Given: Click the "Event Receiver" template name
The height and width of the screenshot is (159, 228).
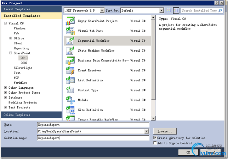Looking at the screenshot, I should coord(90,70).
